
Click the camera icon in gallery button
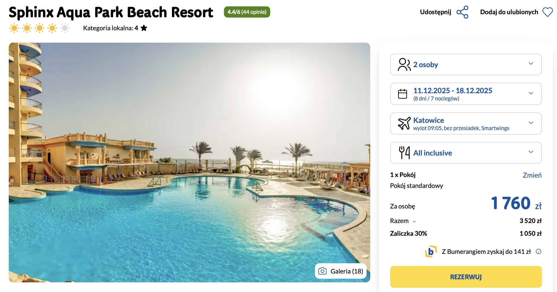[322, 271]
